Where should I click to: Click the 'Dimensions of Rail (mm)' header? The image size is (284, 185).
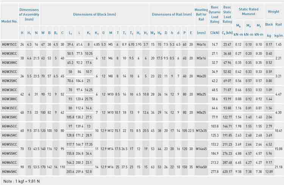pyautogui.click(x=172, y=14)
